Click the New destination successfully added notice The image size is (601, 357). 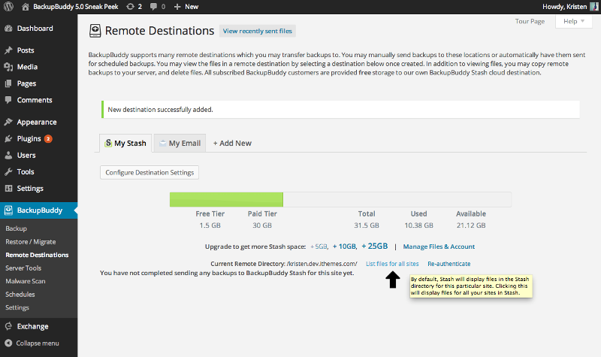(x=340, y=110)
